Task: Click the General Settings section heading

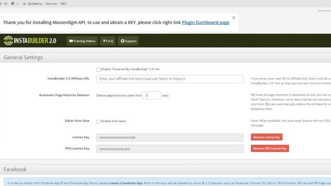Action: 23,57
